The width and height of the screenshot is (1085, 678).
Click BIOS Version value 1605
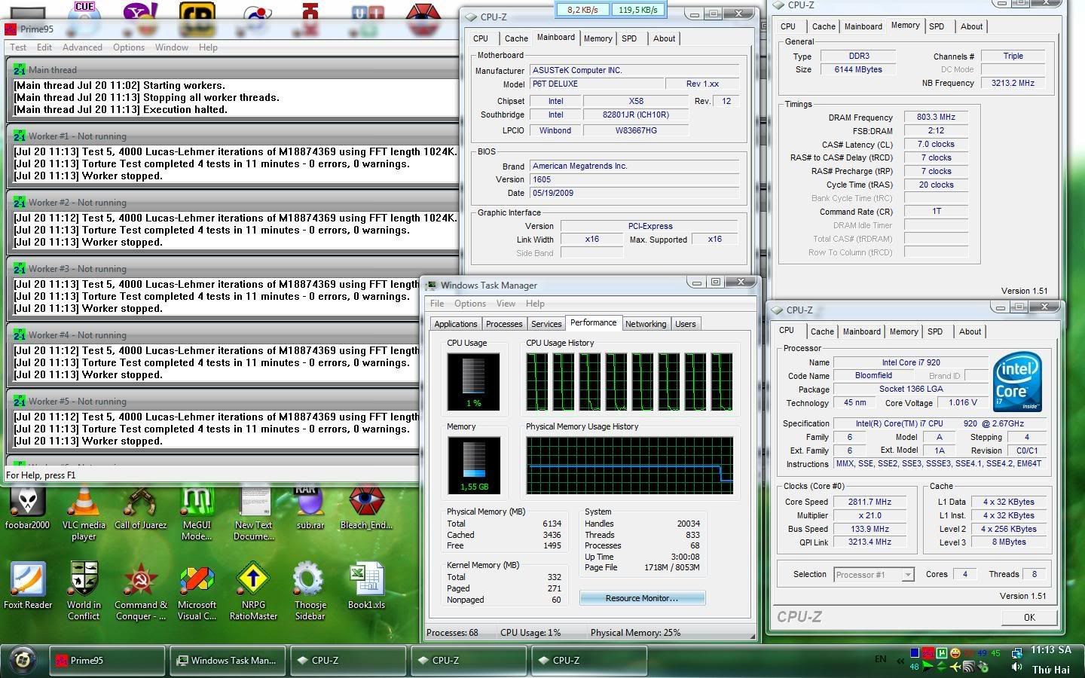pyautogui.click(x=634, y=179)
